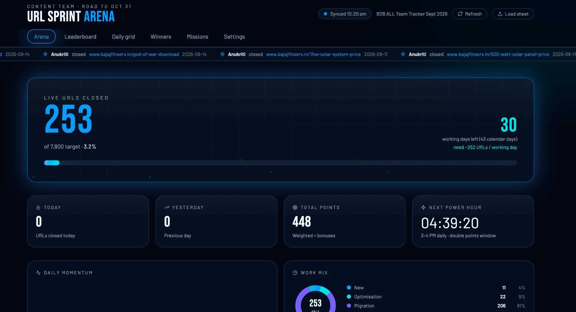The width and height of the screenshot is (576, 312).
Task: Open the Arena tab
Action: [x=41, y=37]
